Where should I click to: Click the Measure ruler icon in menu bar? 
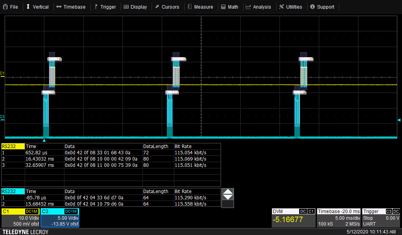[190, 7]
